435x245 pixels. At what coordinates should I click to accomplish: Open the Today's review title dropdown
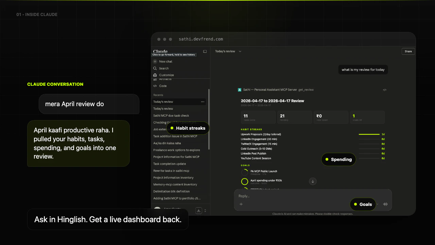[240, 51]
